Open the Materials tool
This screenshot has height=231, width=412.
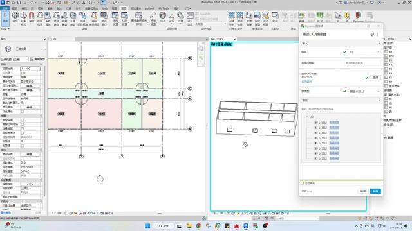tap(15, 18)
